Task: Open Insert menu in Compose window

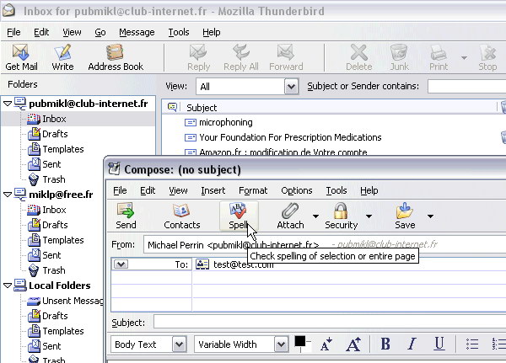Action: pyautogui.click(x=213, y=190)
